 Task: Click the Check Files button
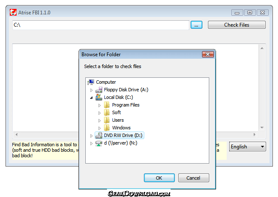pos(237,25)
